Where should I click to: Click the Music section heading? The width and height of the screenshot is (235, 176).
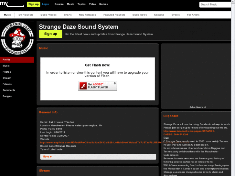(43, 48)
